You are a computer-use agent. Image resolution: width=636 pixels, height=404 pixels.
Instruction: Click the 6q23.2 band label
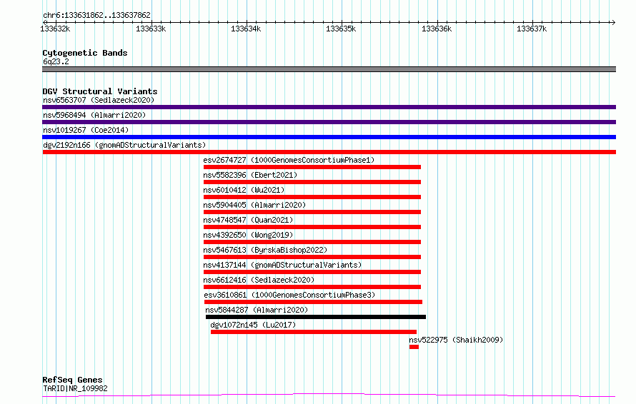(x=56, y=61)
